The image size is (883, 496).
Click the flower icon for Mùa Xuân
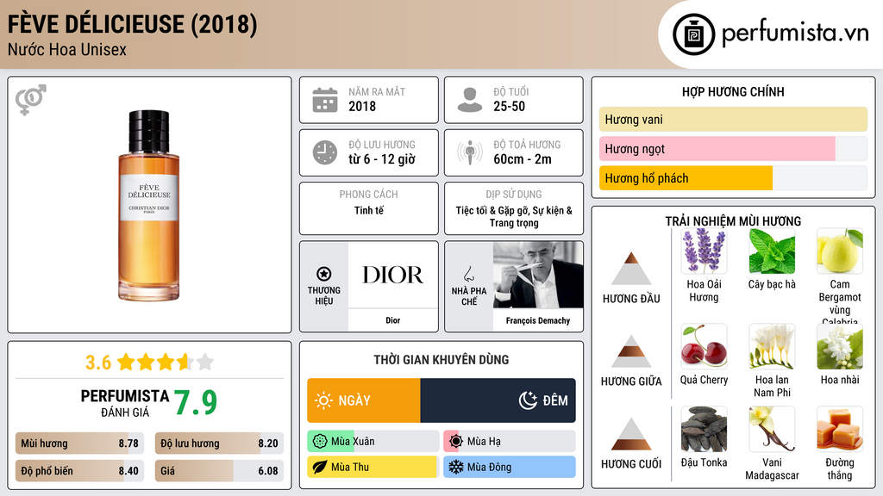coord(320,442)
